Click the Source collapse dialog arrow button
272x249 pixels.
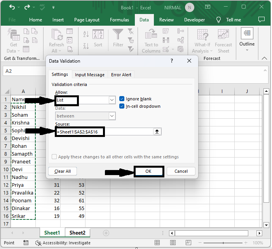(157, 132)
